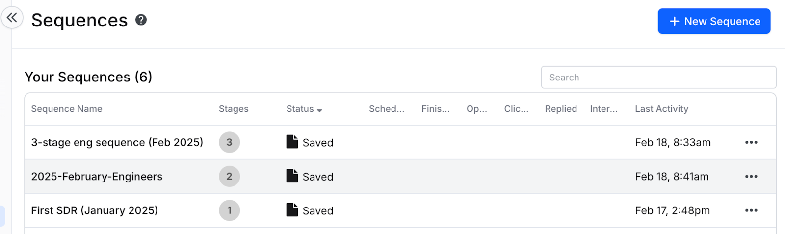Screen dimensions: 785x234
Task: Open the 2025-February-Engineers sequence
Action: point(97,177)
